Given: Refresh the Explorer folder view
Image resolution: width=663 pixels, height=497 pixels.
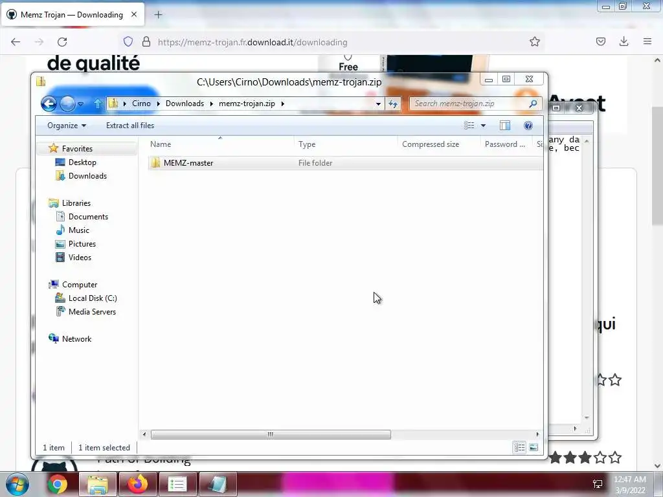Looking at the screenshot, I should click(x=393, y=104).
